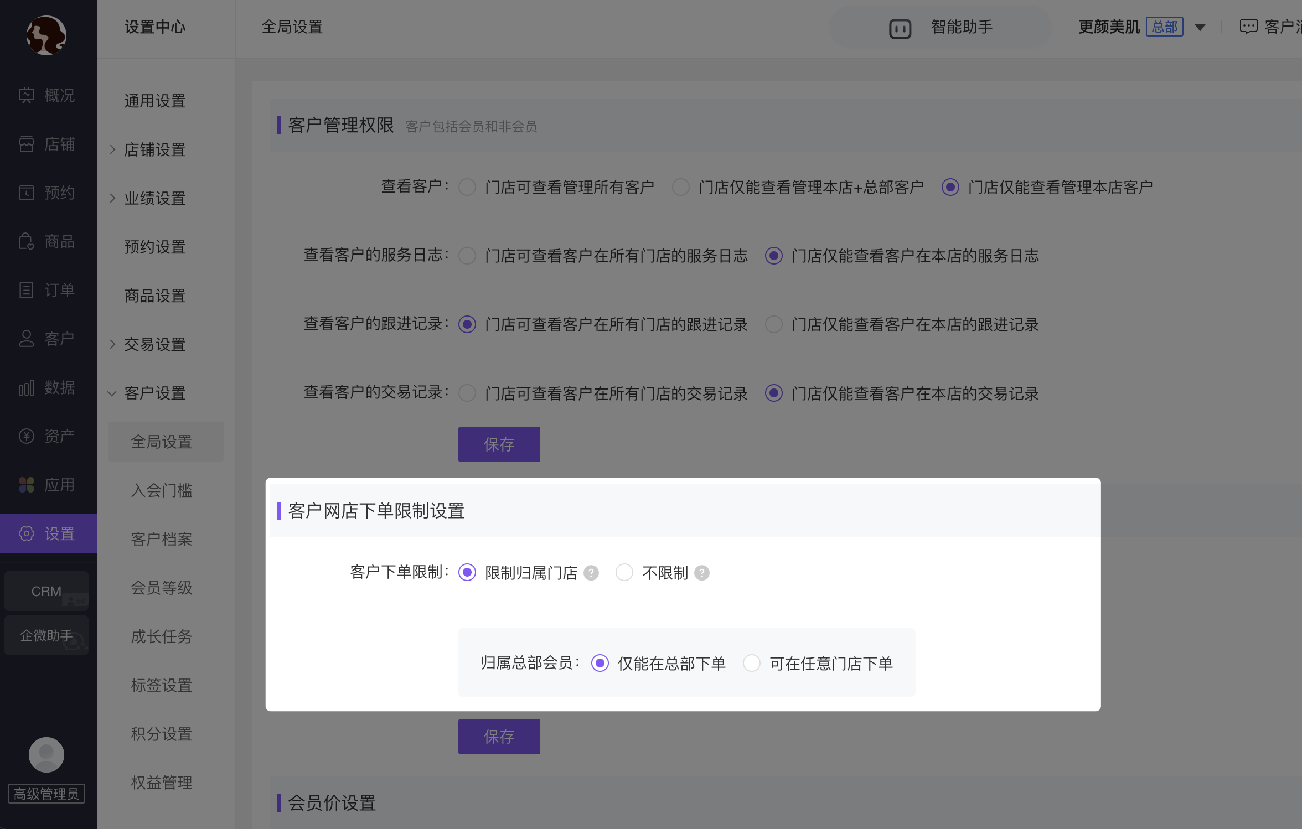Click the help icon beside 限制归属门店

[591, 573]
